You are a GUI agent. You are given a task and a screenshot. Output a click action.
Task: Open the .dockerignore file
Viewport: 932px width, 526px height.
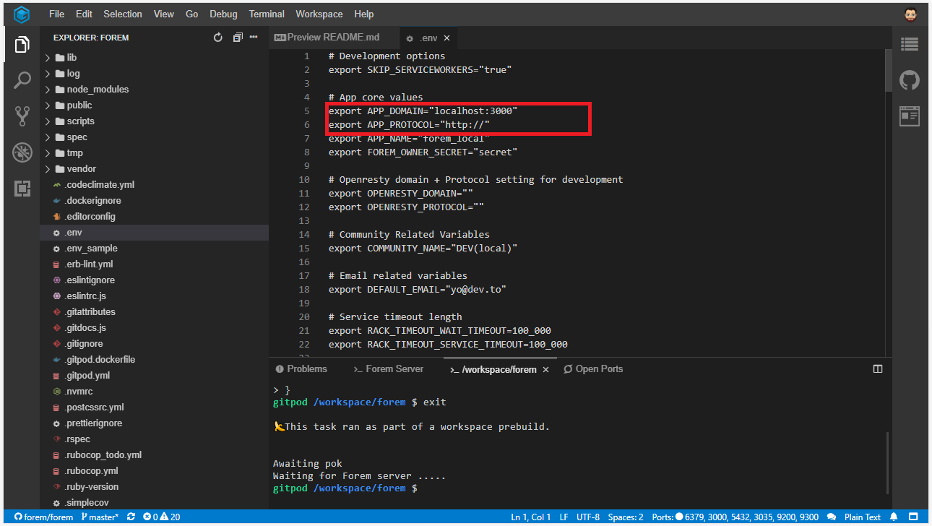tap(154, 201)
